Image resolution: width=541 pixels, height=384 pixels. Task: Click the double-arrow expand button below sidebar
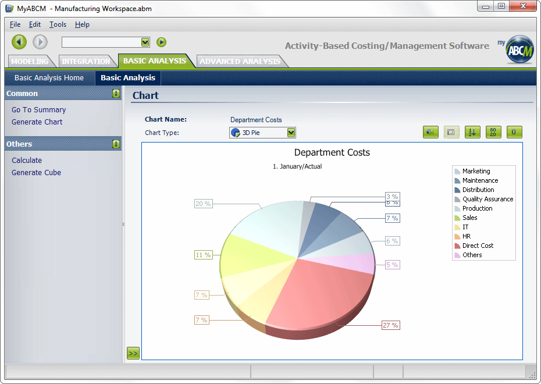pyautogui.click(x=133, y=353)
